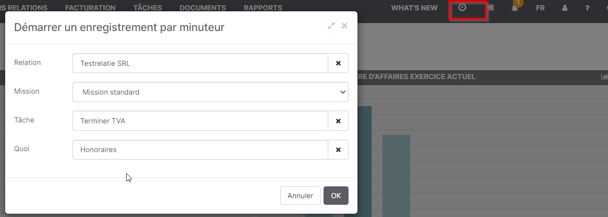Open the Tâches menu
Screen dimensions: 608x217
coord(147,8)
